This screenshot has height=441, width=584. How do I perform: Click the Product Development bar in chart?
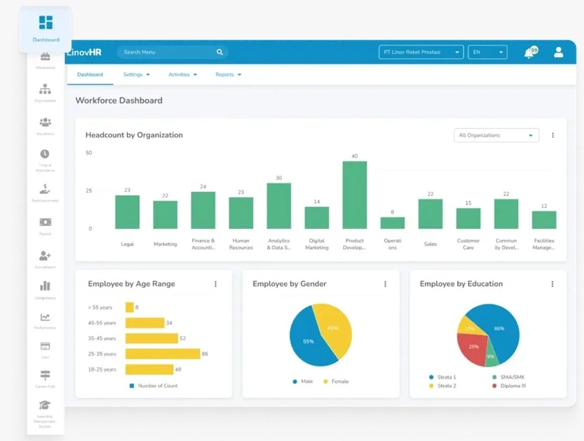pos(355,195)
